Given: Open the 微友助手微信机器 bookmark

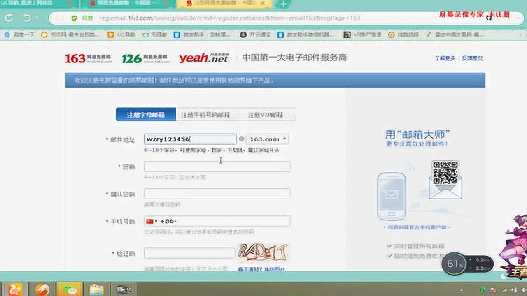Looking at the screenshot, I should (x=306, y=35).
